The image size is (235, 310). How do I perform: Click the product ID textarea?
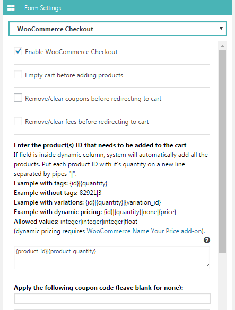(x=112, y=258)
